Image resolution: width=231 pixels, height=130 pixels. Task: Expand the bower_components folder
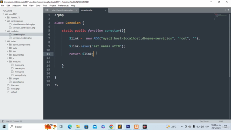(x=7, y=45)
